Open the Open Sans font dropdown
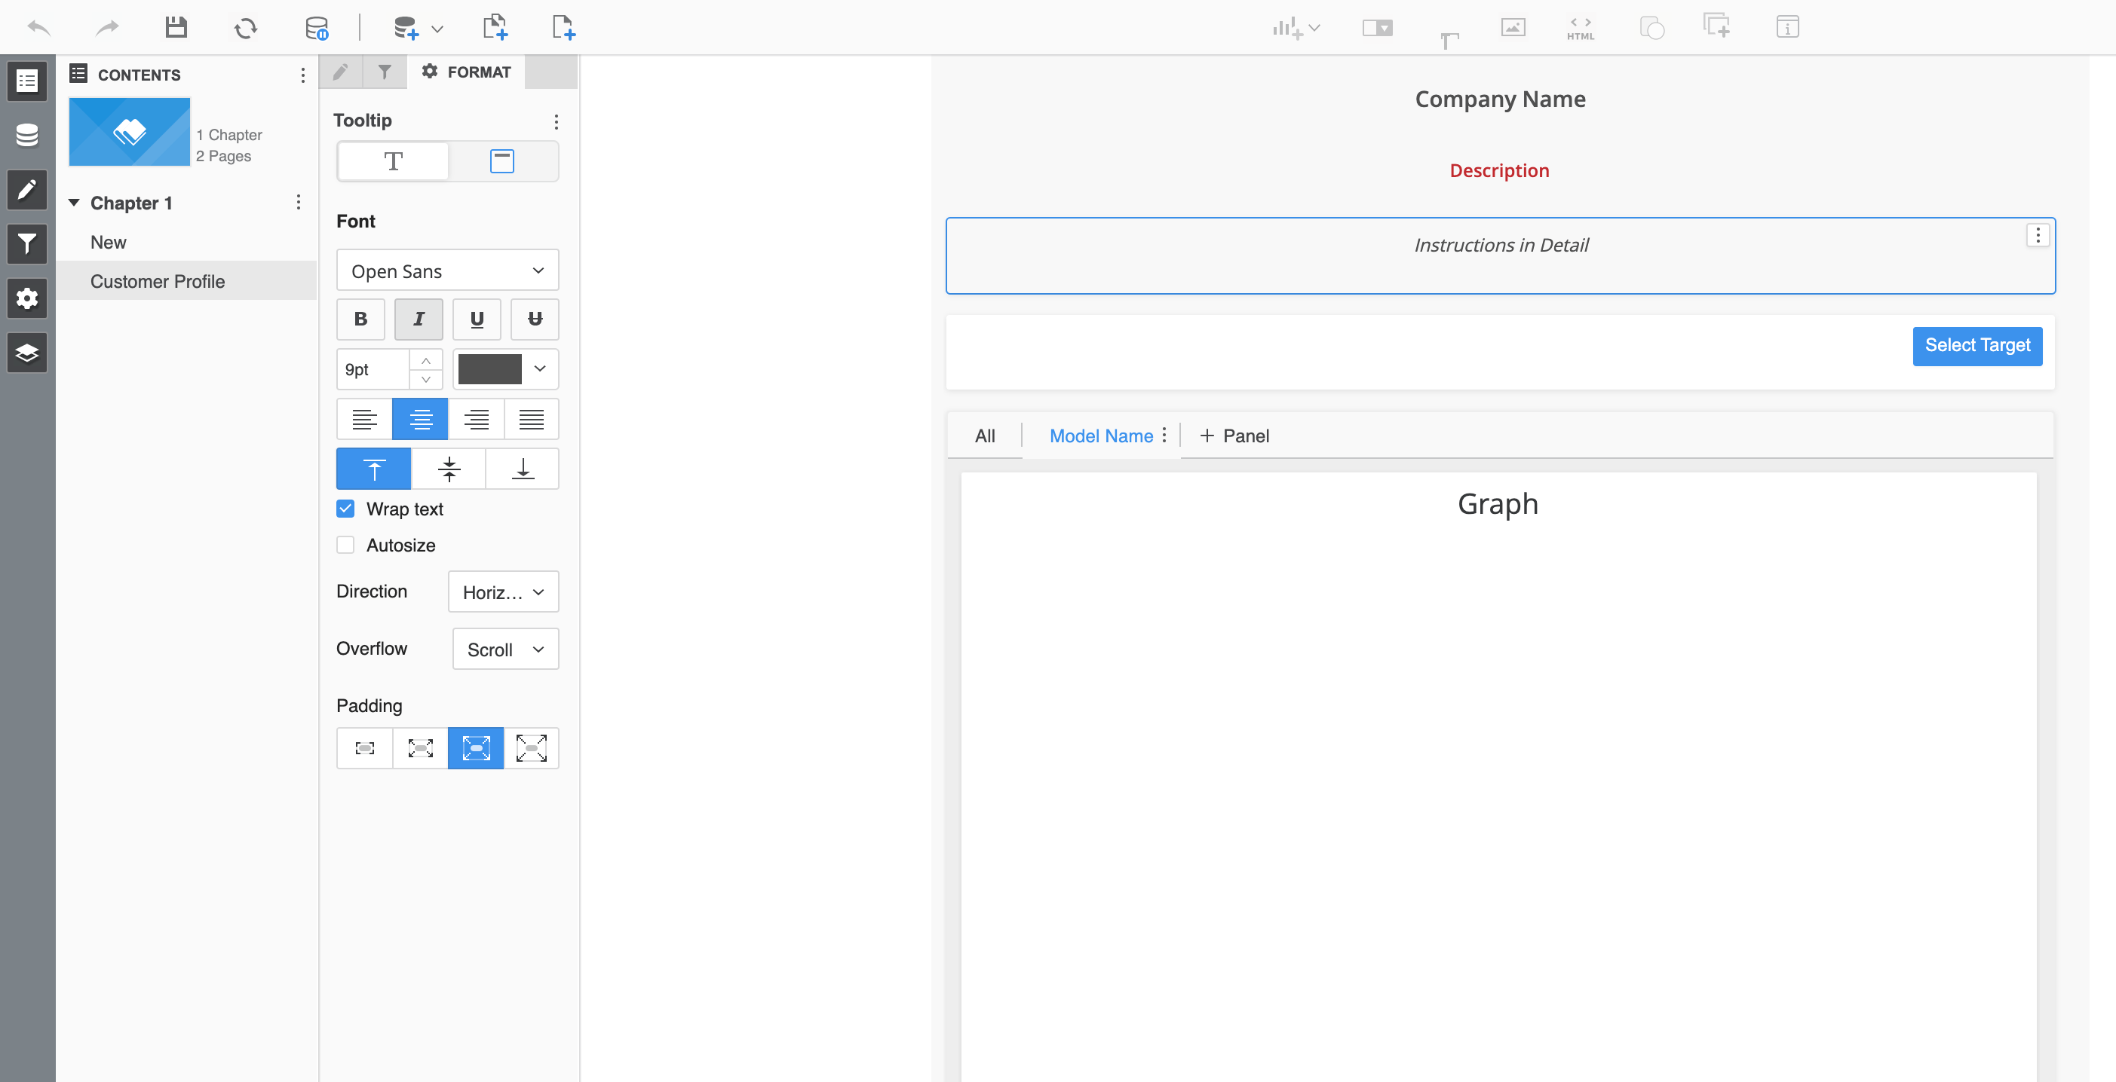 (447, 270)
